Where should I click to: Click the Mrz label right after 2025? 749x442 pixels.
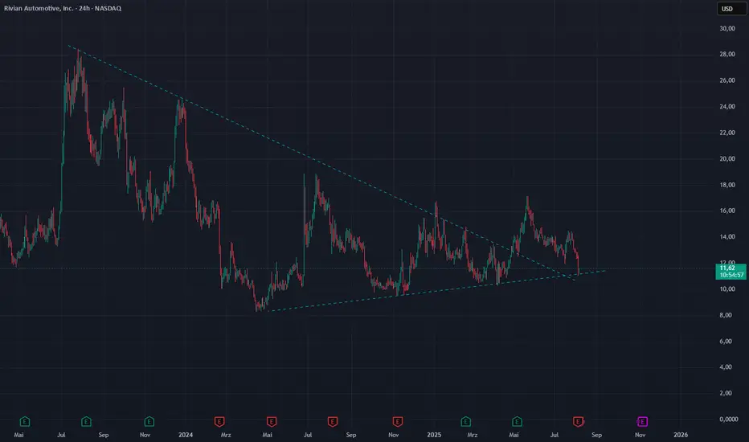click(473, 435)
